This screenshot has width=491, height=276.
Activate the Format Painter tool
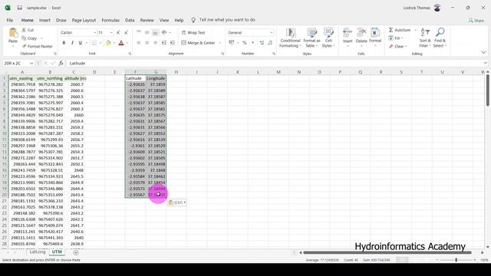38,46
